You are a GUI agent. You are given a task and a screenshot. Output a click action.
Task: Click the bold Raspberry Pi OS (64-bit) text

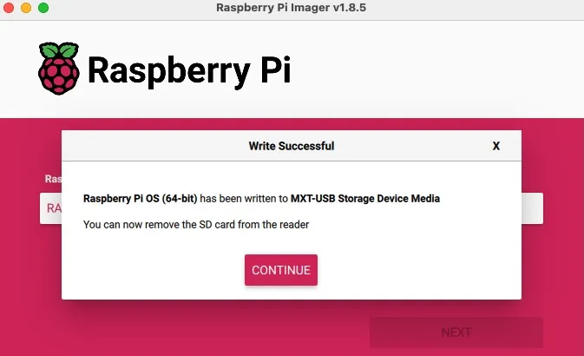point(140,198)
